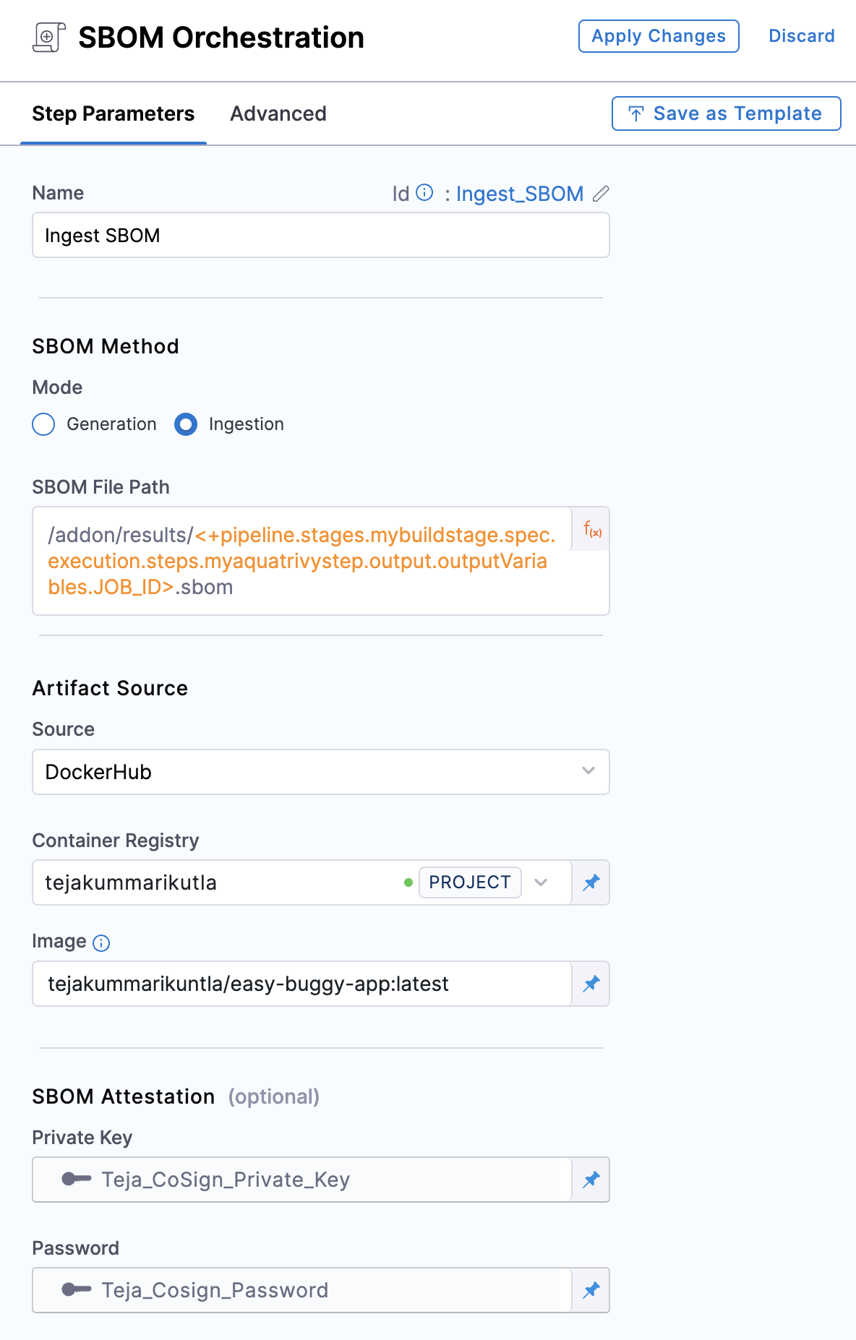This screenshot has width=856, height=1340.
Task: Expand the Container Registry connector chevron
Action: [x=541, y=882]
